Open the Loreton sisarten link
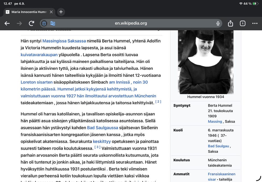 37,82
